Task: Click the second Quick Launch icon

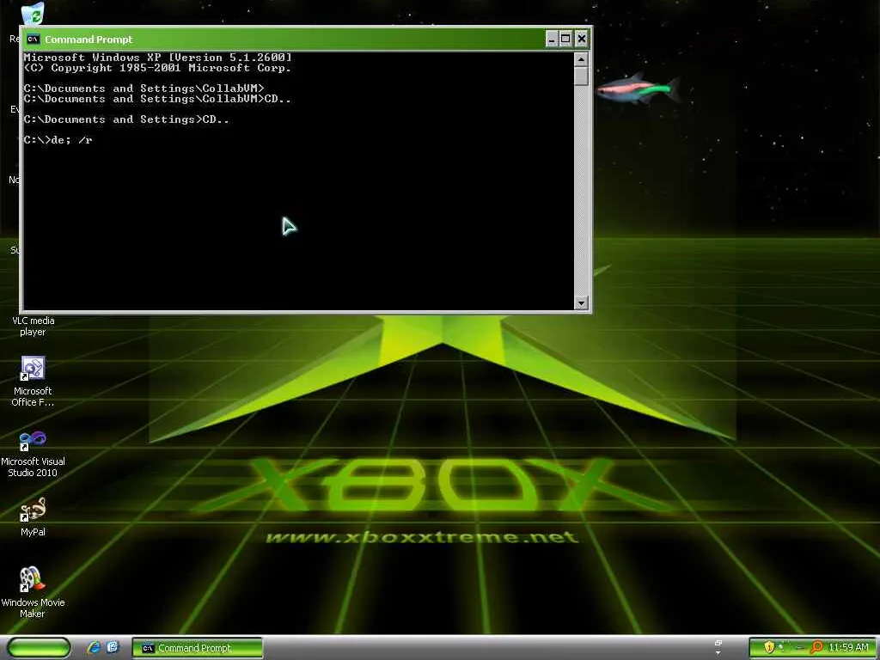Action: click(113, 647)
